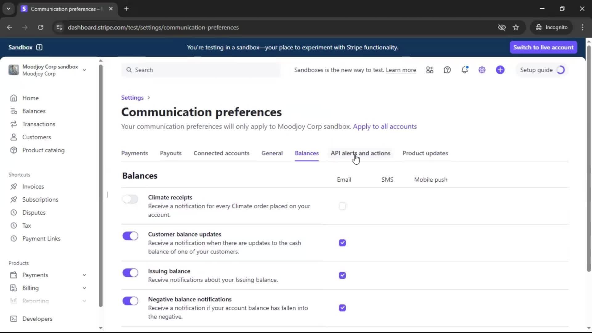Click the purple plus create icon
The height and width of the screenshot is (333, 592).
pos(500,70)
